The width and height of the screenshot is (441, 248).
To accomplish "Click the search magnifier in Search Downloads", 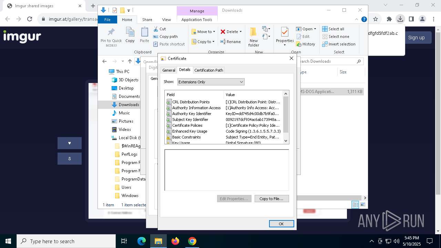I will [359, 61].
